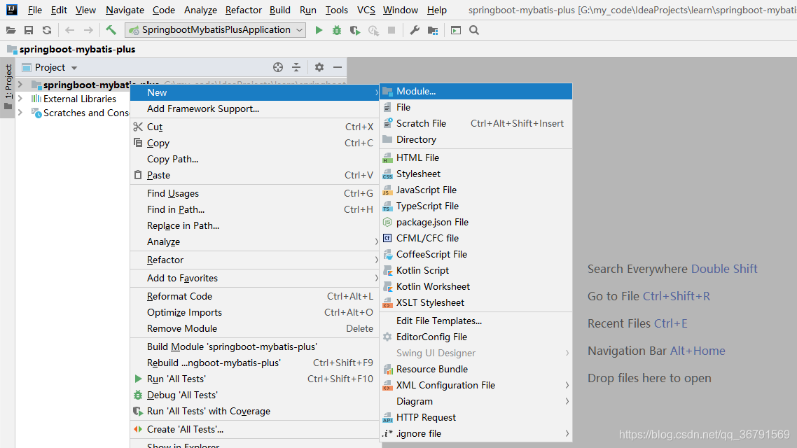This screenshot has width=797, height=448.
Task: Open the Refactor menu in menu bar
Action: (244, 10)
